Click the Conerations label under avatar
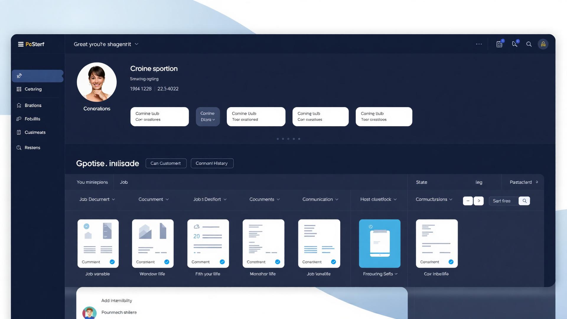 (x=97, y=109)
